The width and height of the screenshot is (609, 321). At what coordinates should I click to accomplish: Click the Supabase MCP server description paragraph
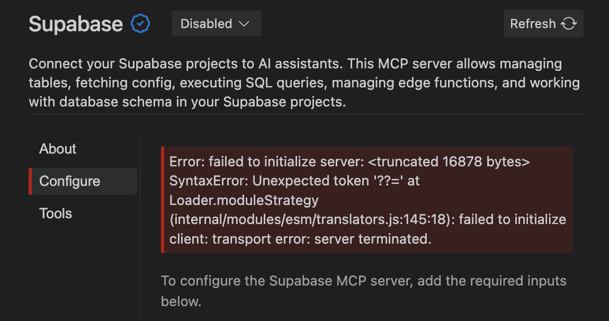pyautogui.click(x=304, y=83)
